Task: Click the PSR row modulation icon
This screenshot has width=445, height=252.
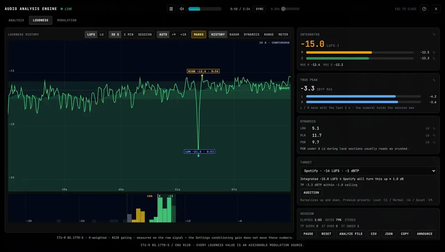Action: pos(434,142)
